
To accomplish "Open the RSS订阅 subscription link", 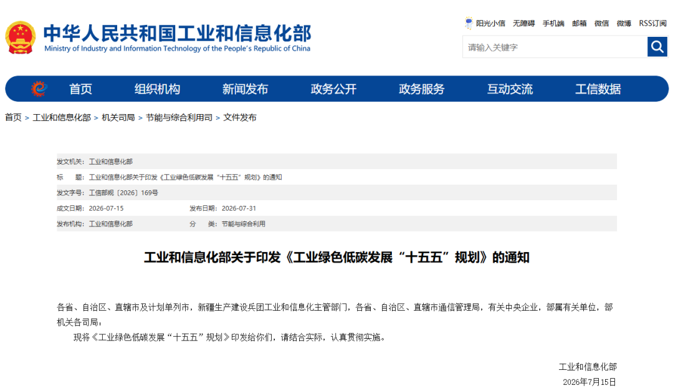I will 652,23.
